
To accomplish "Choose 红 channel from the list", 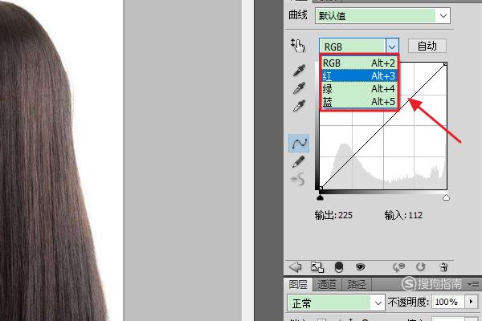I will coord(359,76).
